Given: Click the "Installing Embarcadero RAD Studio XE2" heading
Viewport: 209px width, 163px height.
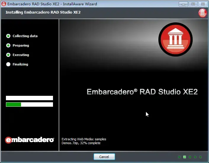Looking at the screenshot, I should (43, 12).
